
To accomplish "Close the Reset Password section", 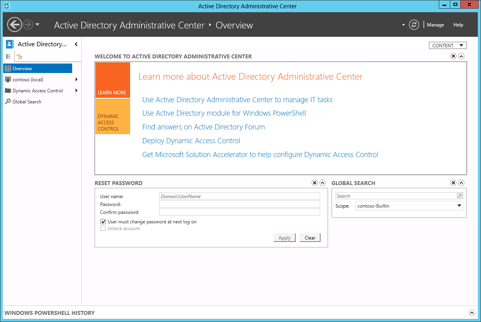I will 314,183.
